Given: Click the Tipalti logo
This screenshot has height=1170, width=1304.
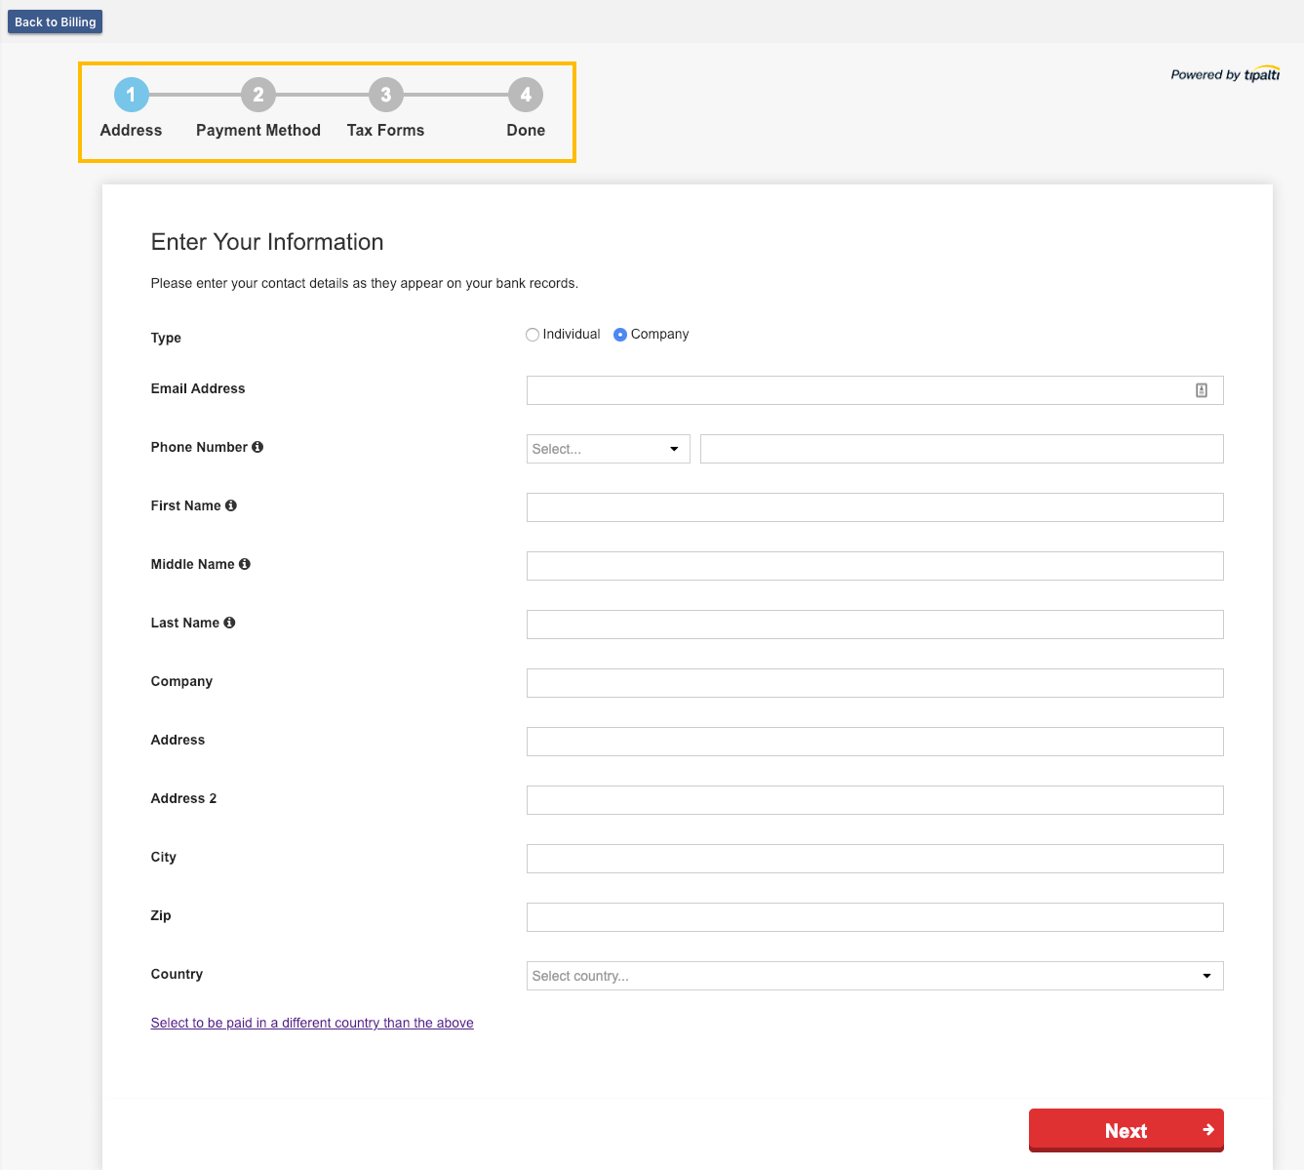Looking at the screenshot, I should pyautogui.click(x=1261, y=74).
